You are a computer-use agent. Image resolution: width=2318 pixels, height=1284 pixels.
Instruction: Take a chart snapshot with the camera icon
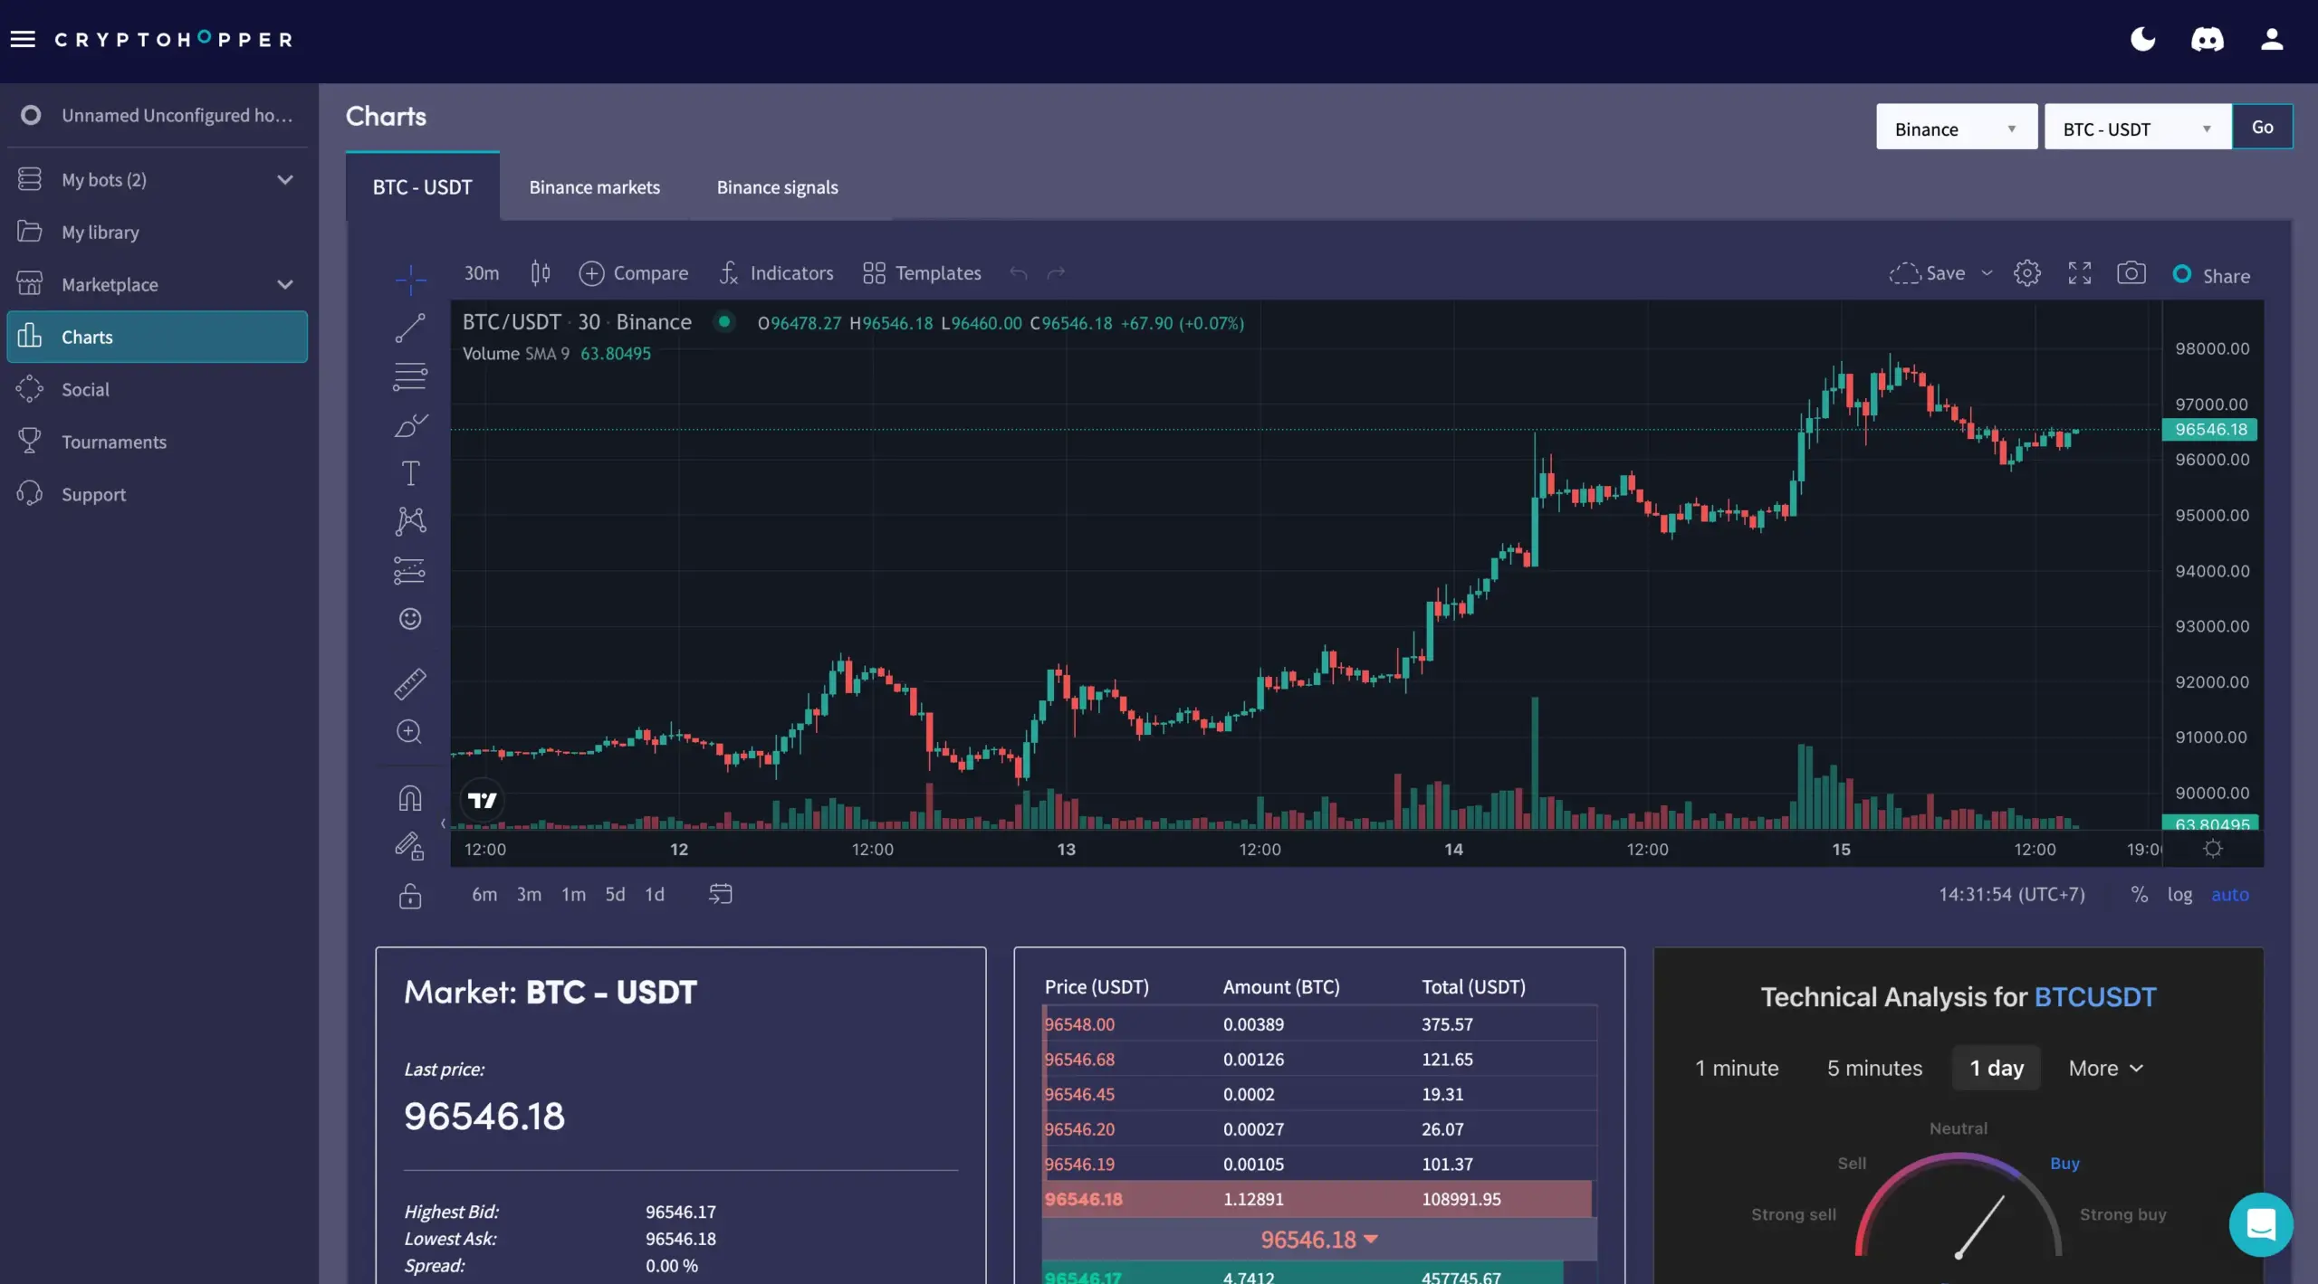2132,272
